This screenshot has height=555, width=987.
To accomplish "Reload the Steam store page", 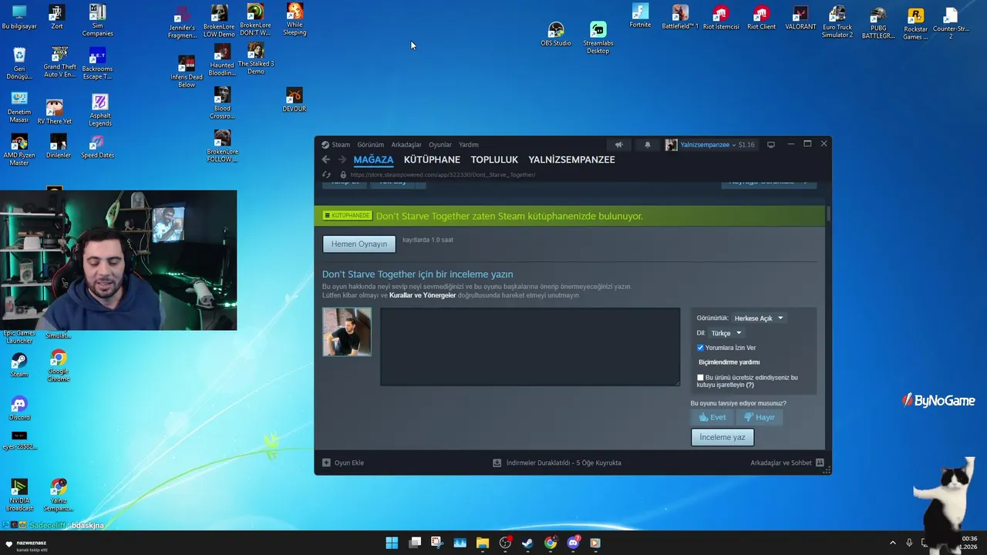I will click(x=326, y=175).
